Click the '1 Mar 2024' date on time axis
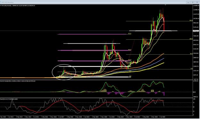200x119 pixels. [146, 117]
